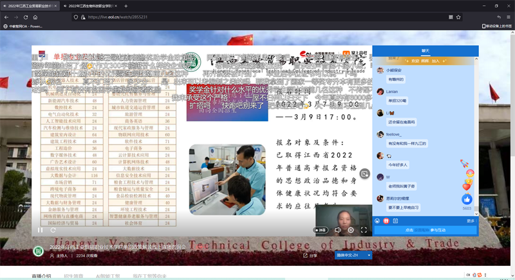Click chat scrollbar down arrow
Screen dimensions: 515x280
coord(476,213)
